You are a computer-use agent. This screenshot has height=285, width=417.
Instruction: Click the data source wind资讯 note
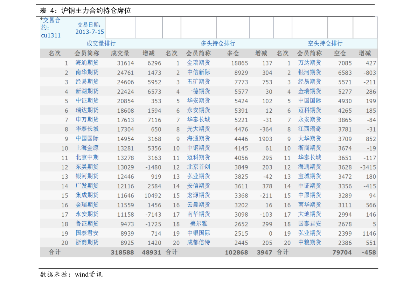coord(89,274)
